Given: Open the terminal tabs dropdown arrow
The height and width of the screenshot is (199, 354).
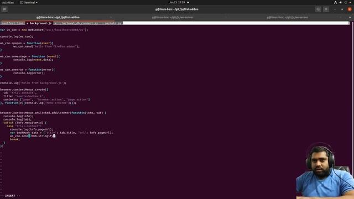Looking at the screenshot, I should [350, 17].
